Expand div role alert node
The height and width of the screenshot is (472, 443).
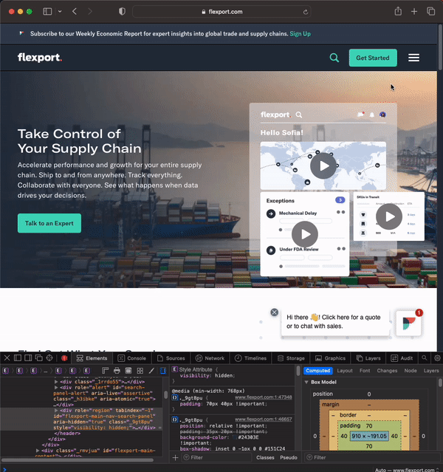tap(56, 387)
